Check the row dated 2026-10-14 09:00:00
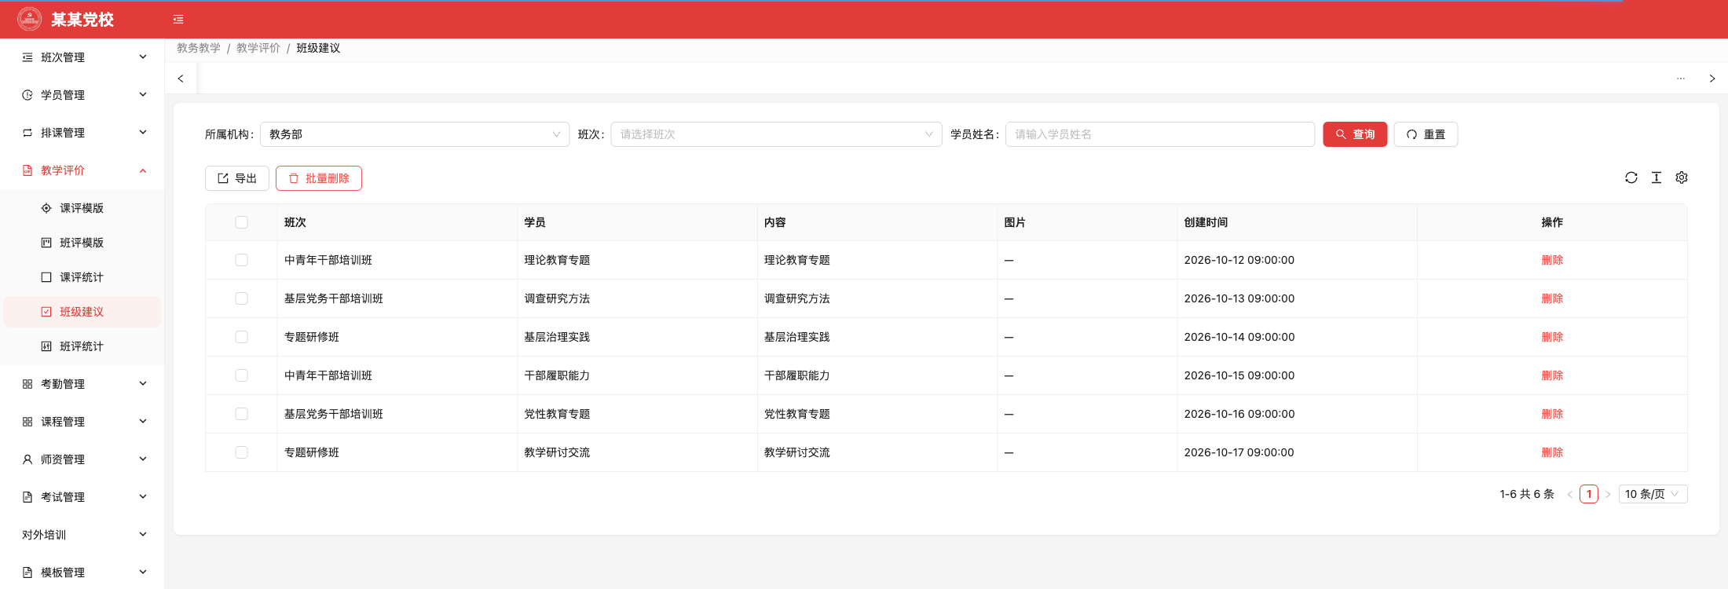Image resolution: width=1728 pixels, height=589 pixels. coord(241,337)
